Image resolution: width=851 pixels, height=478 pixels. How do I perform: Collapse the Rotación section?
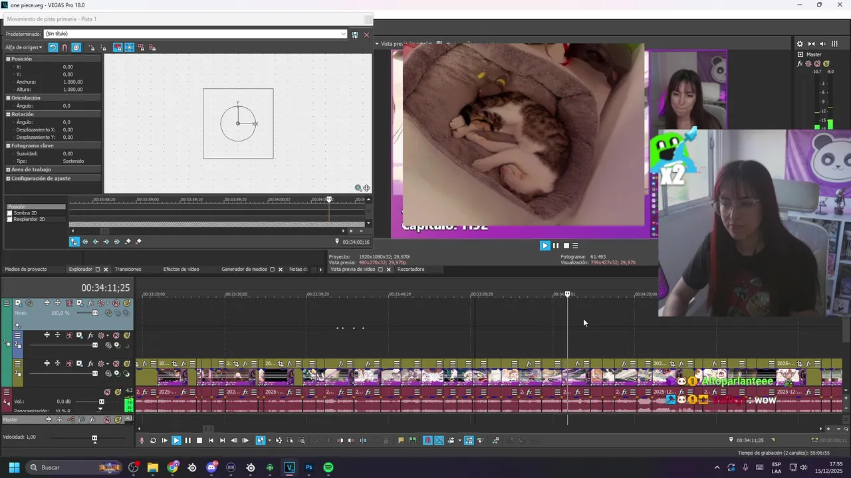click(8, 114)
